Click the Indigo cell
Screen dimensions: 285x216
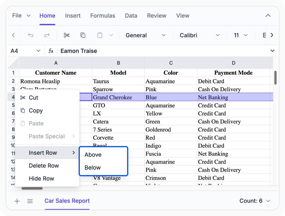point(171,146)
